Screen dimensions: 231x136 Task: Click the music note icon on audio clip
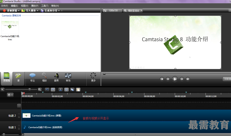pyautogui.click(x=25, y=127)
